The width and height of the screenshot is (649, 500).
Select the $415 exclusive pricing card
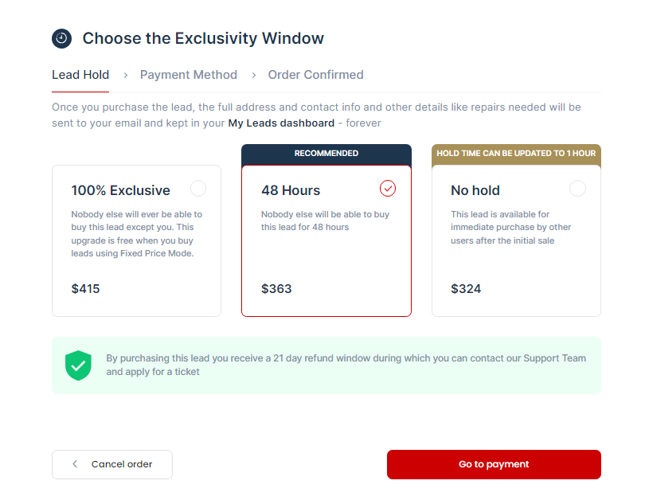136,239
